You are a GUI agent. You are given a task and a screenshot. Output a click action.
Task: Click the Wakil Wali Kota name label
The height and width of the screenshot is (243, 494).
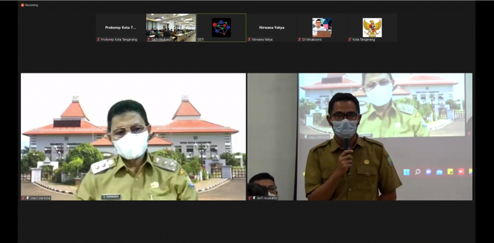tap(40, 198)
